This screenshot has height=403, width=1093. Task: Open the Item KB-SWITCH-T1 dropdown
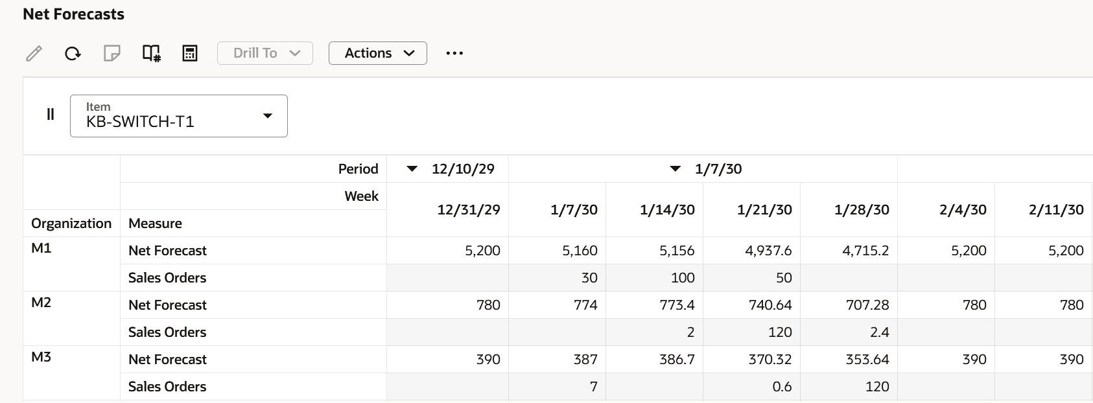click(178, 116)
